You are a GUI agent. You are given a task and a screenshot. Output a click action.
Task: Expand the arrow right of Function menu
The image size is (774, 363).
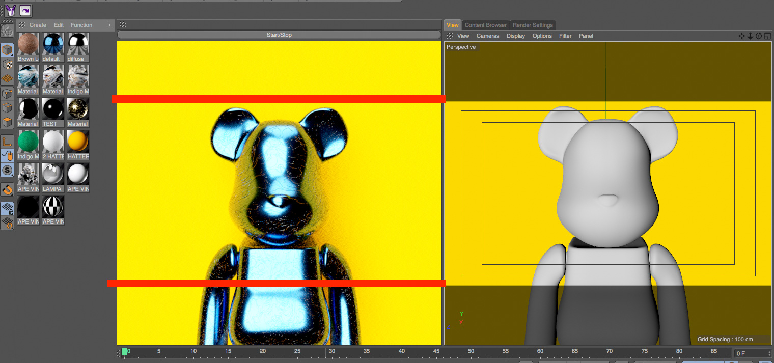click(110, 25)
